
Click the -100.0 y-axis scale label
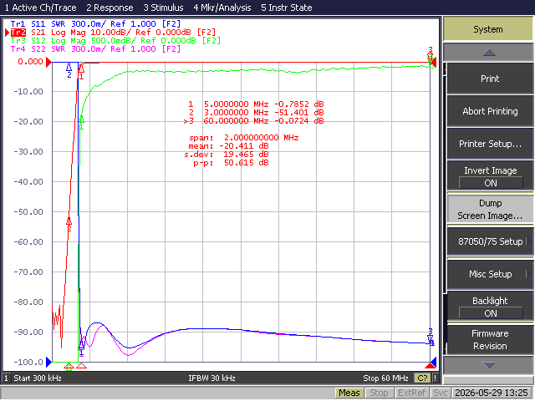point(28,362)
